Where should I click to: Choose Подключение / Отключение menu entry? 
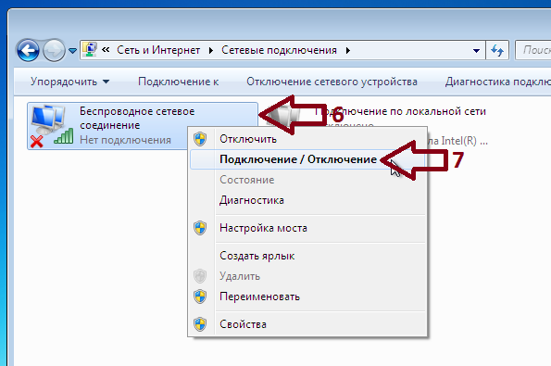tap(307, 159)
